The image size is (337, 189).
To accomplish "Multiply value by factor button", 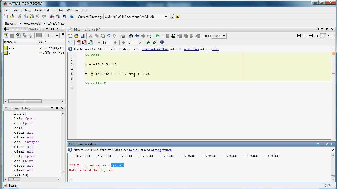I will click(x=140, y=43).
